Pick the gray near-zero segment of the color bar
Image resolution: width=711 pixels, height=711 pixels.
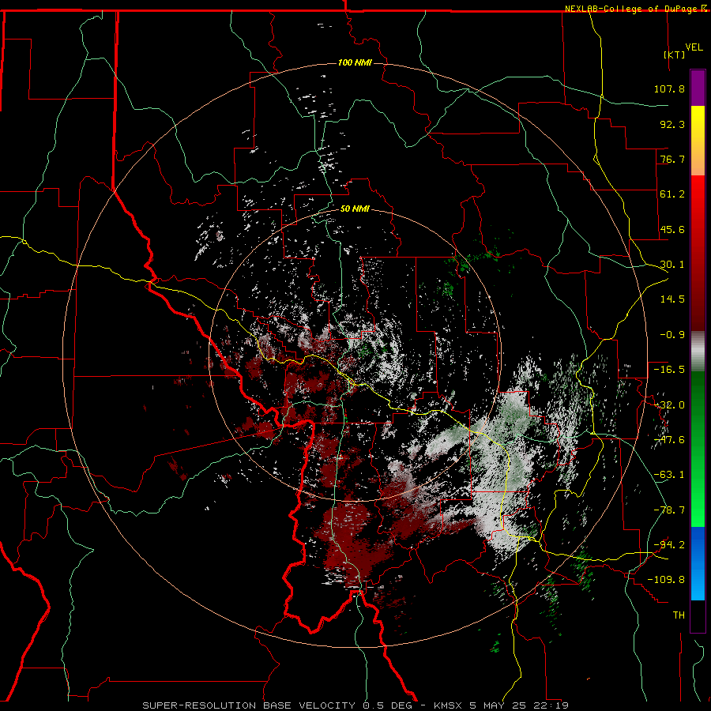tap(698, 352)
